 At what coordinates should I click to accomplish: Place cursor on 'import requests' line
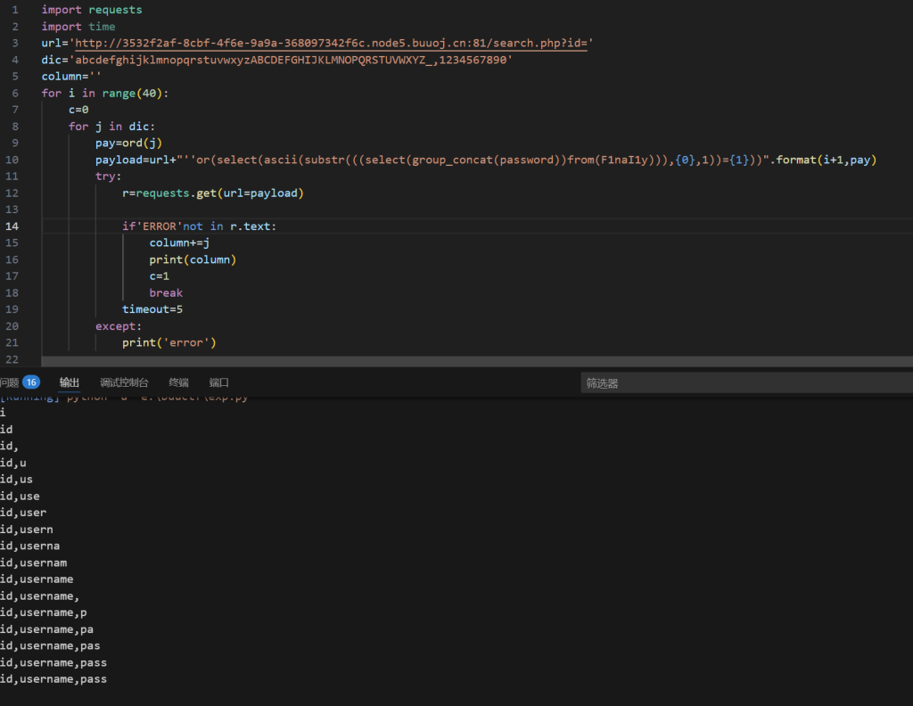(92, 10)
